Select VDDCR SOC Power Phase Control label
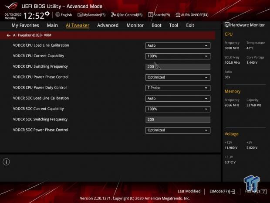The image size is (270, 203). click(x=40, y=130)
